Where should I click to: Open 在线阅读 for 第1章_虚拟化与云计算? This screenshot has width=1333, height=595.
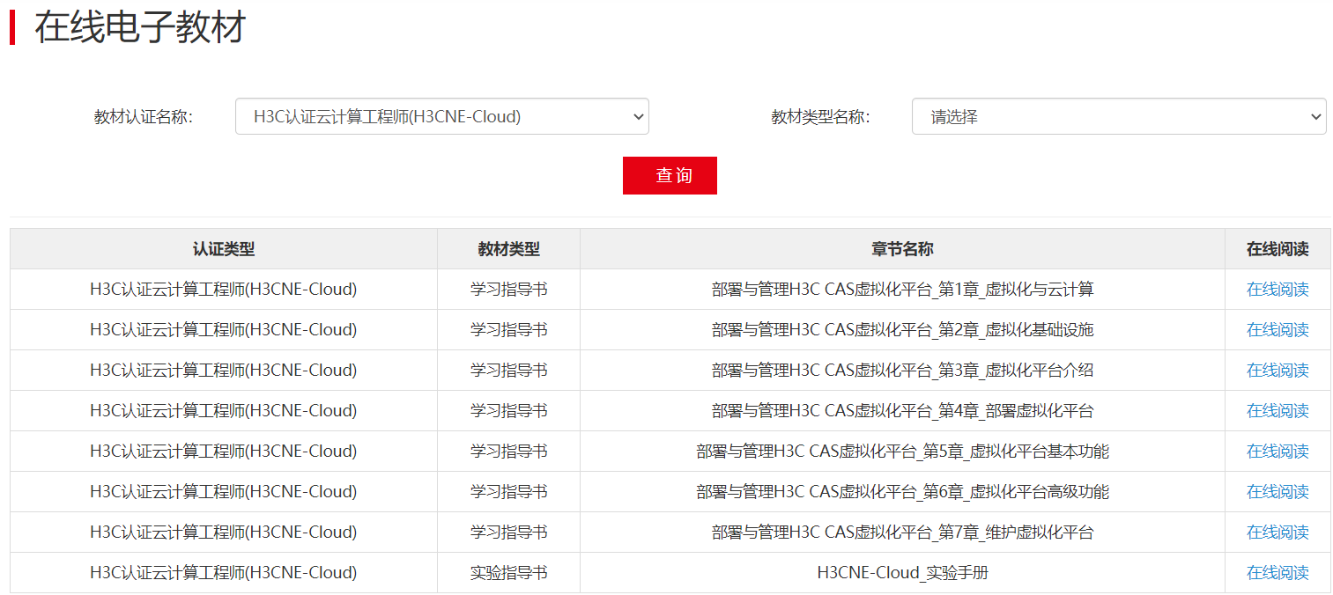tap(1277, 289)
